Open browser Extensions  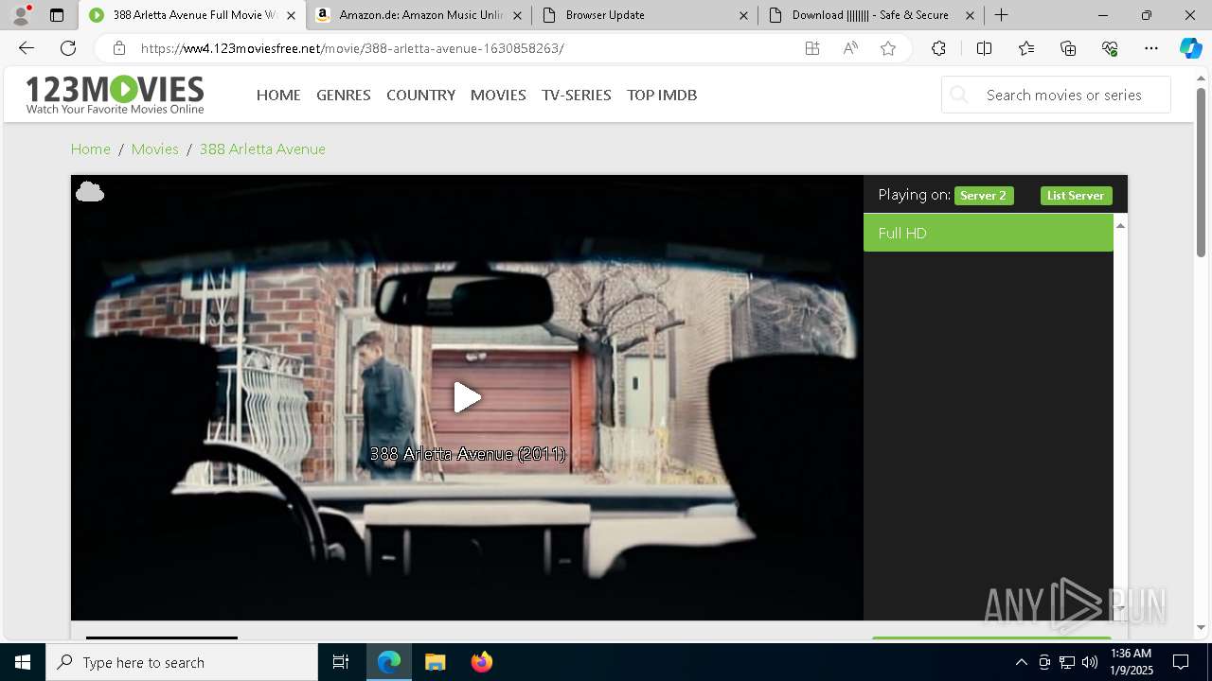click(x=938, y=48)
